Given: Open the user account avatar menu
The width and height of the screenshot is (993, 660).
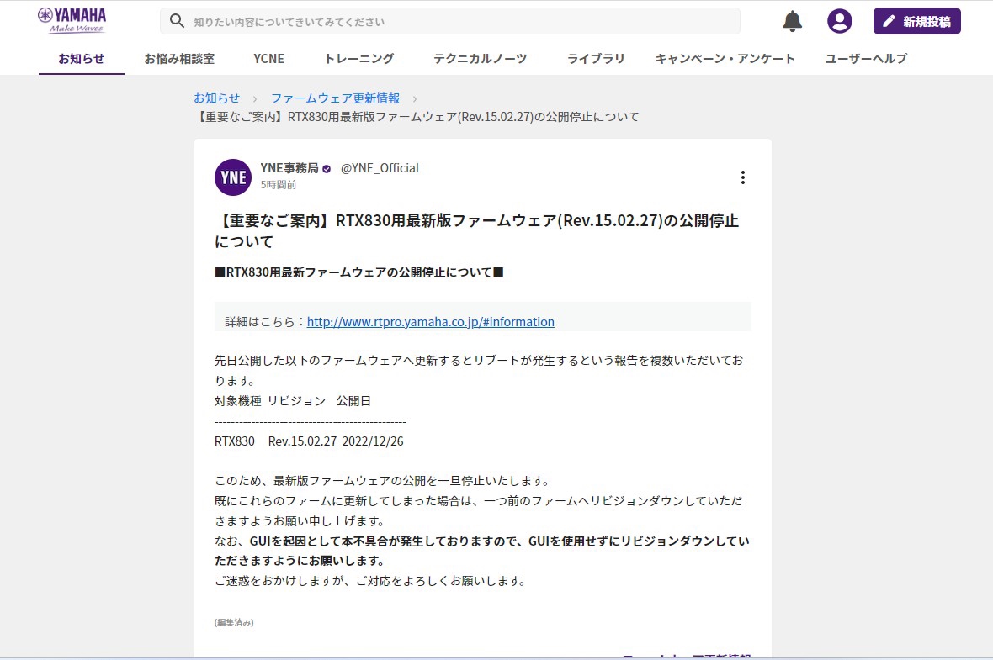Looking at the screenshot, I should tap(839, 21).
